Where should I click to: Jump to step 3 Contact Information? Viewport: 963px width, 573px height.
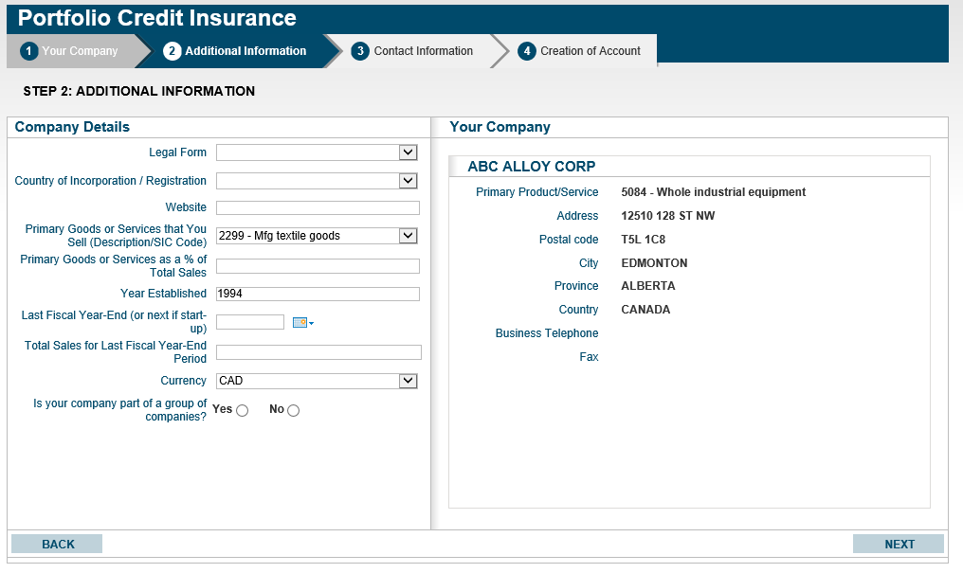pos(412,51)
